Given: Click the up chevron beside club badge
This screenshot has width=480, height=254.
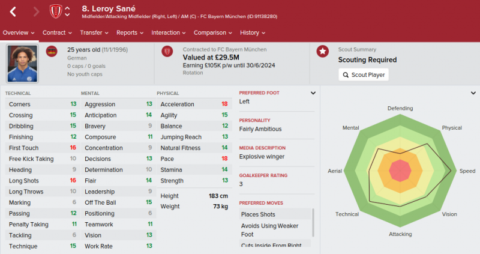Looking at the screenshot, I should tap(67, 8).
